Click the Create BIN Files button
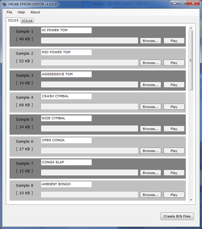202x229 pixels. click(x=177, y=216)
